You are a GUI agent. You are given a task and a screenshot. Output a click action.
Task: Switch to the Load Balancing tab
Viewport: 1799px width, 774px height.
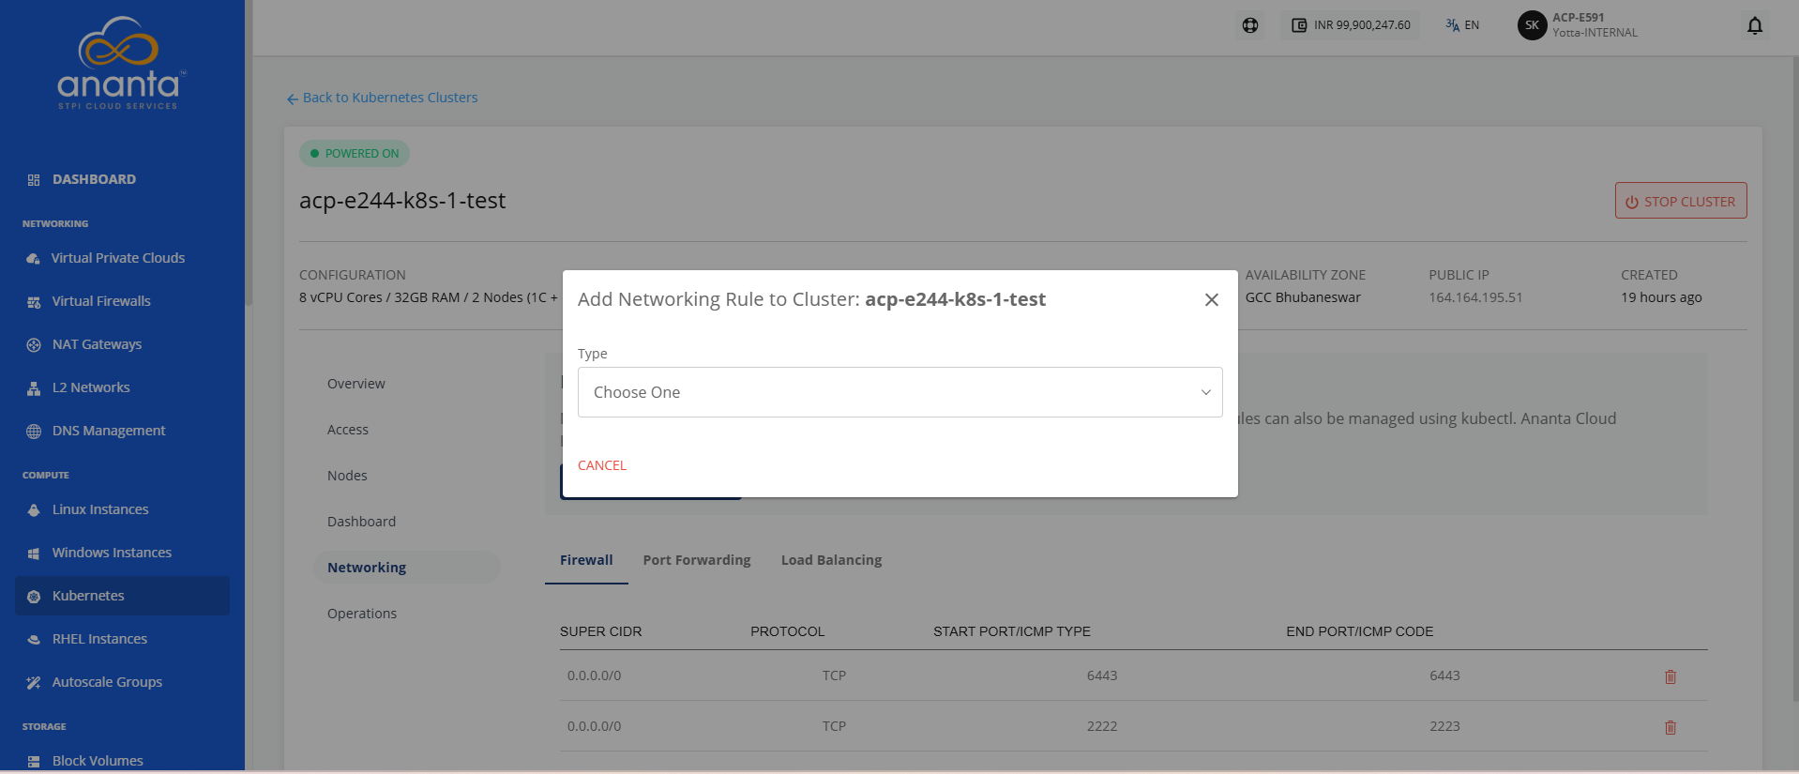click(x=831, y=560)
